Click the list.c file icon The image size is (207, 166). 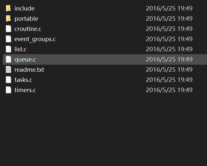8,49
